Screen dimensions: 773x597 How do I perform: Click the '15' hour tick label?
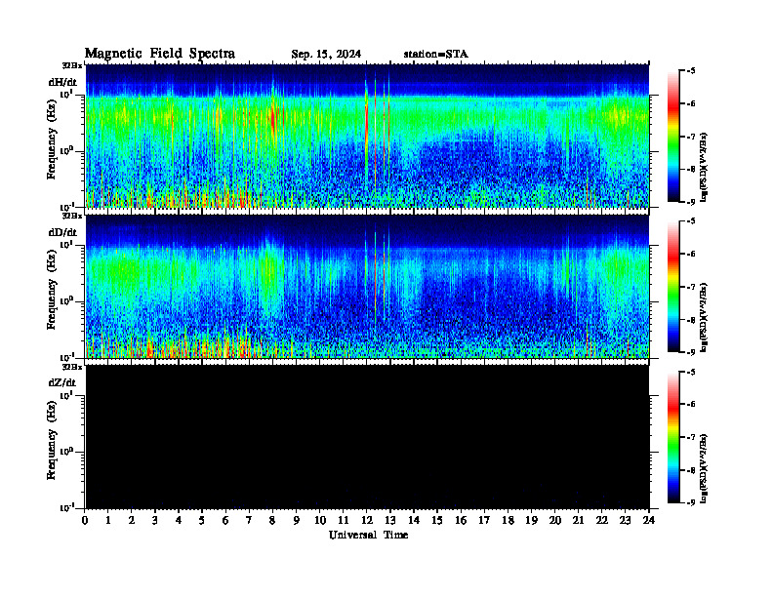[437, 521]
